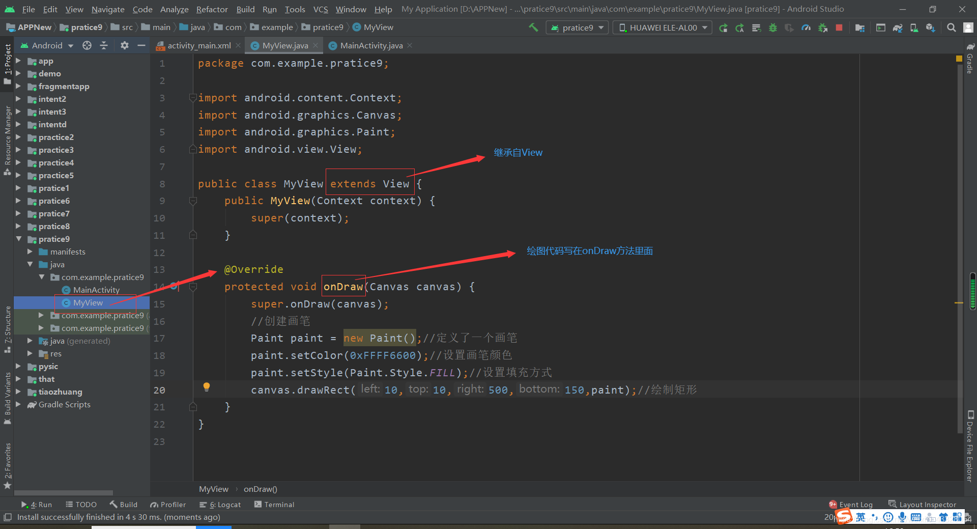The width and height of the screenshot is (977, 529).
Task: Click the user account avatar icon
Action: point(968,27)
